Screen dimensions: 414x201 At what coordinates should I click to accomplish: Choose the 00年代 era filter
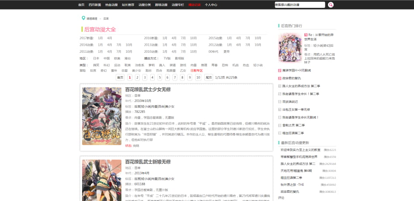[214, 51]
